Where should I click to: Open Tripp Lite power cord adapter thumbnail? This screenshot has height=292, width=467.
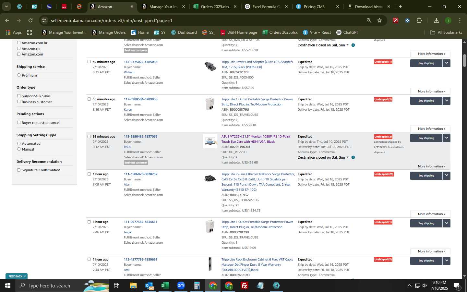click(x=210, y=67)
